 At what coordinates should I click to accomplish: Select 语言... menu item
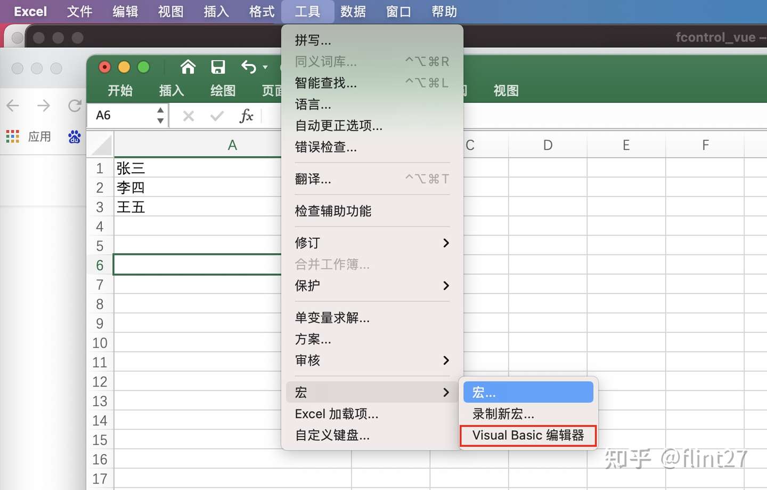click(372, 105)
